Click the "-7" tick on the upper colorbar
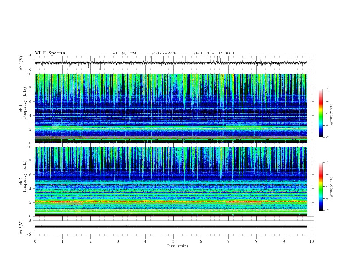The height and width of the screenshot is (271, 351). pyautogui.click(x=327, y=137)
